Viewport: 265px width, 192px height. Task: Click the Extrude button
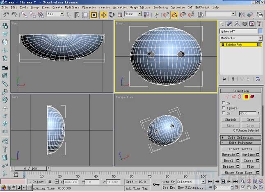coord(228,155)
